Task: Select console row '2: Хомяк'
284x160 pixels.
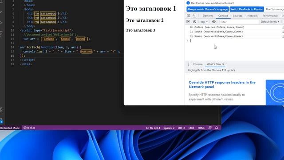Action: click(234, 36)
